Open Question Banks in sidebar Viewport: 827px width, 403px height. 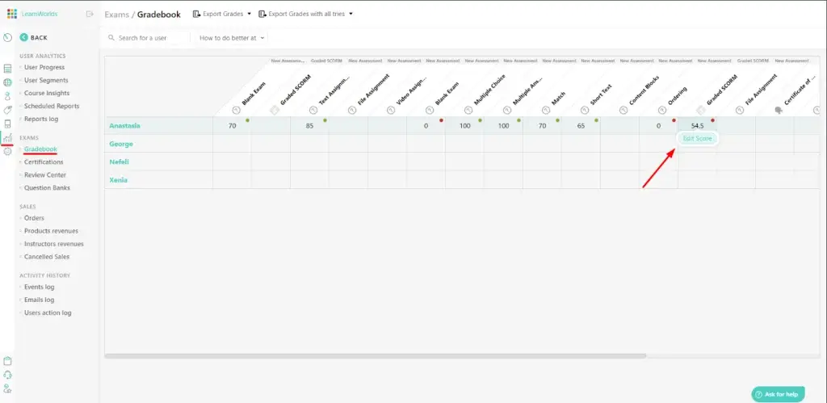47,188
